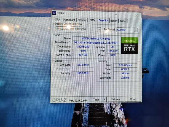Click the Memory clock value 405.0 MHz
Screen dimensions: 169x127
[83, 73]
